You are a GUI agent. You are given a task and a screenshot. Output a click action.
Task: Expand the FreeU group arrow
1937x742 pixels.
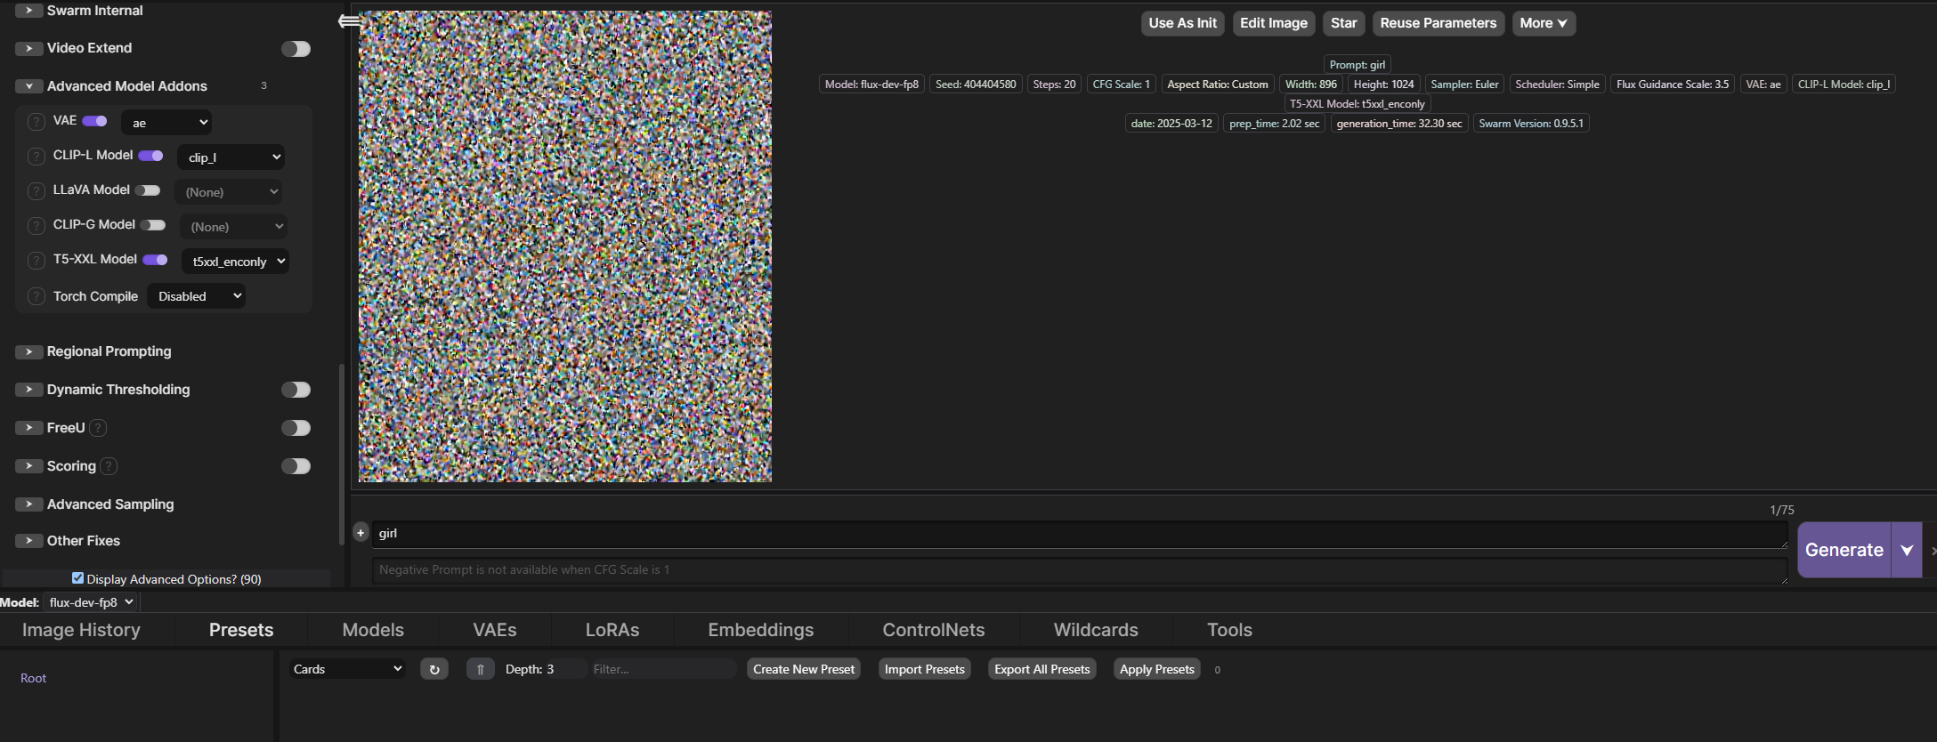[29, 428]
